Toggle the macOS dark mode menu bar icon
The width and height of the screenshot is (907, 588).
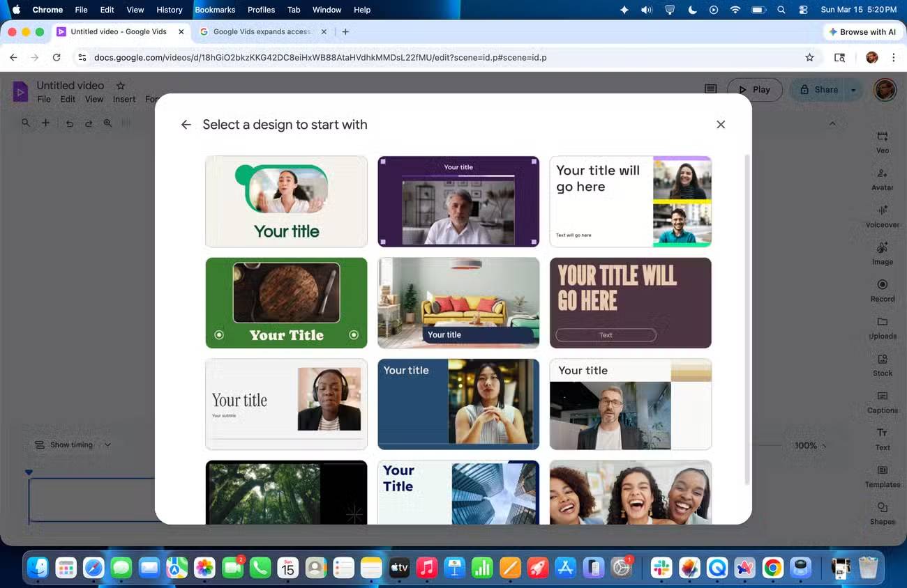[691, 10]
